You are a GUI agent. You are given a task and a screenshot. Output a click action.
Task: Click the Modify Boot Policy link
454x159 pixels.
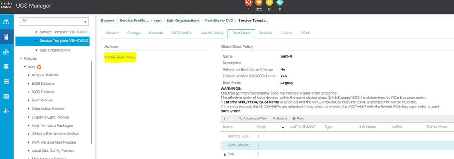pyautogui.click(x=120, y=58)
